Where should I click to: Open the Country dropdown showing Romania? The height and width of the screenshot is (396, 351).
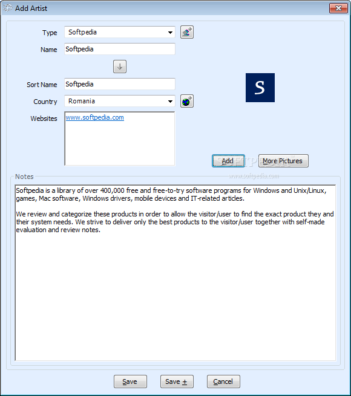point(120,101)
